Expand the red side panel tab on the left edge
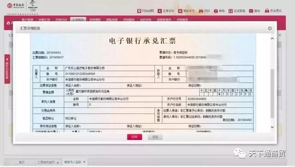 pyautogui.click(x=7, y=69)
